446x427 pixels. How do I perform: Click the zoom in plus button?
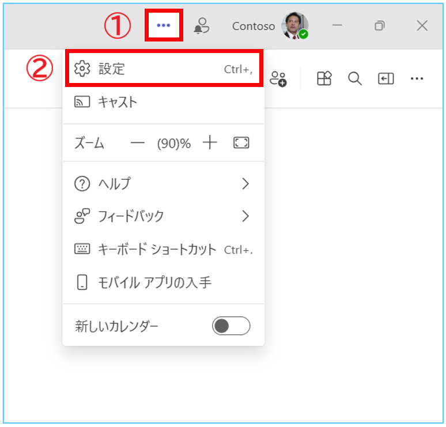[210, 143]
